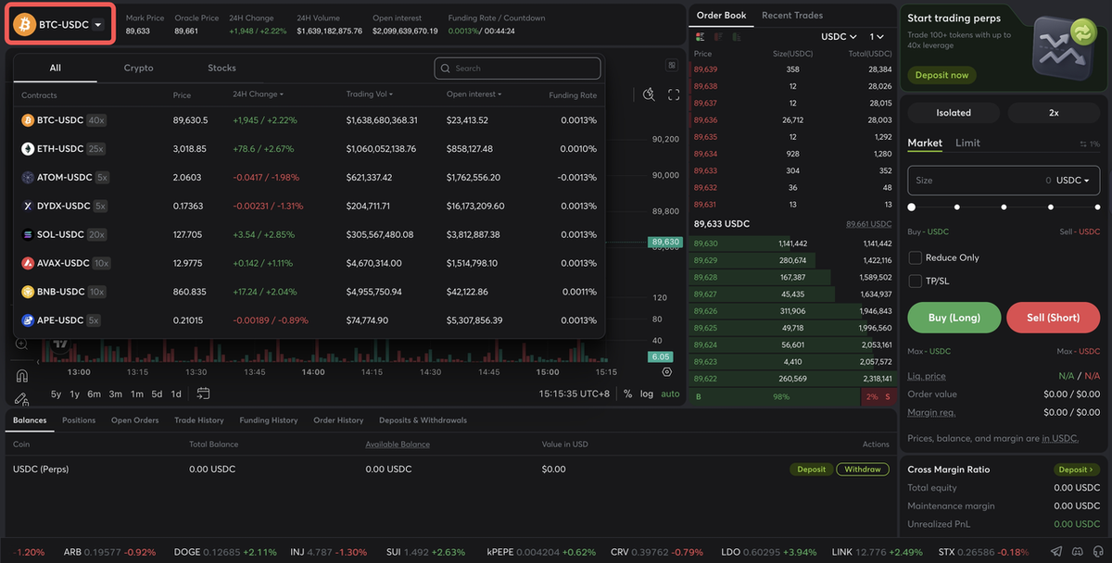
Task: Click the Ethereum icon in ETH-USDC row
Action: point(28,149)
